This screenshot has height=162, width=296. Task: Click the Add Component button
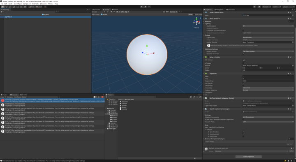coord(248,157)
